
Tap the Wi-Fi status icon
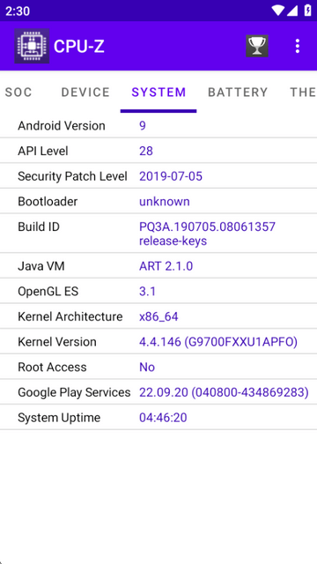pyautogui.click(x=277, y=11)
